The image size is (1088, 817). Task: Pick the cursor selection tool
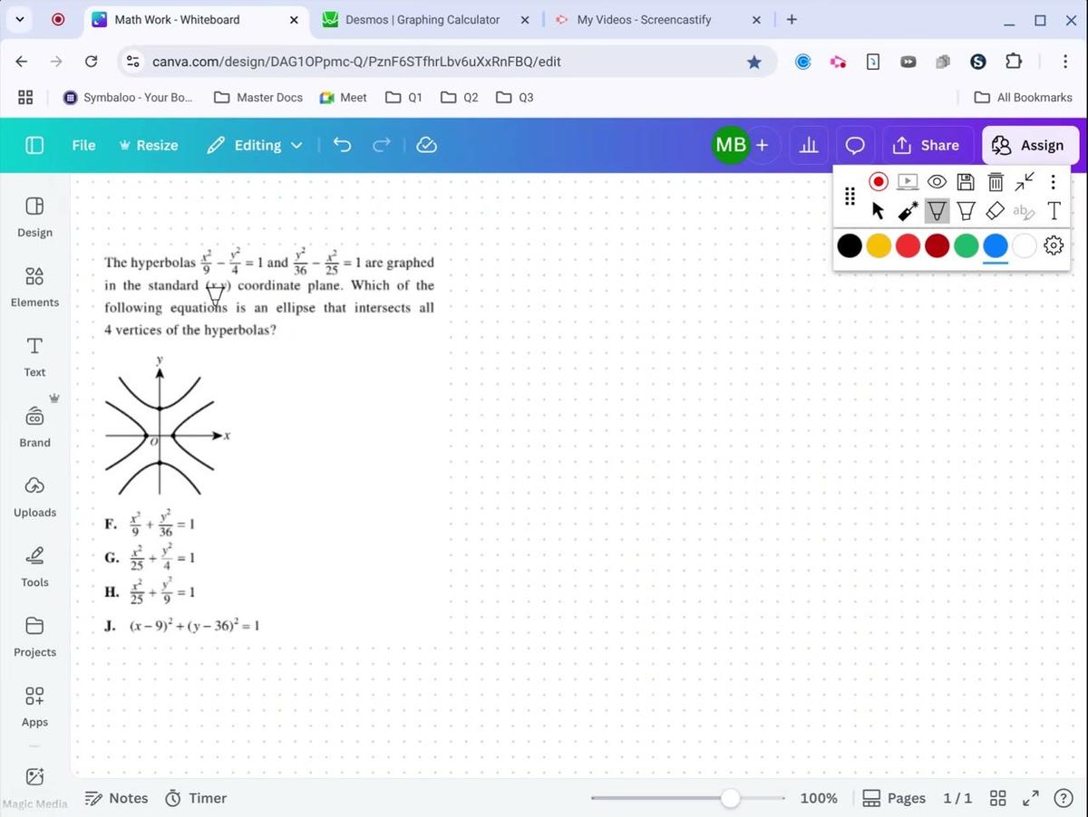[x=877, y=210]
